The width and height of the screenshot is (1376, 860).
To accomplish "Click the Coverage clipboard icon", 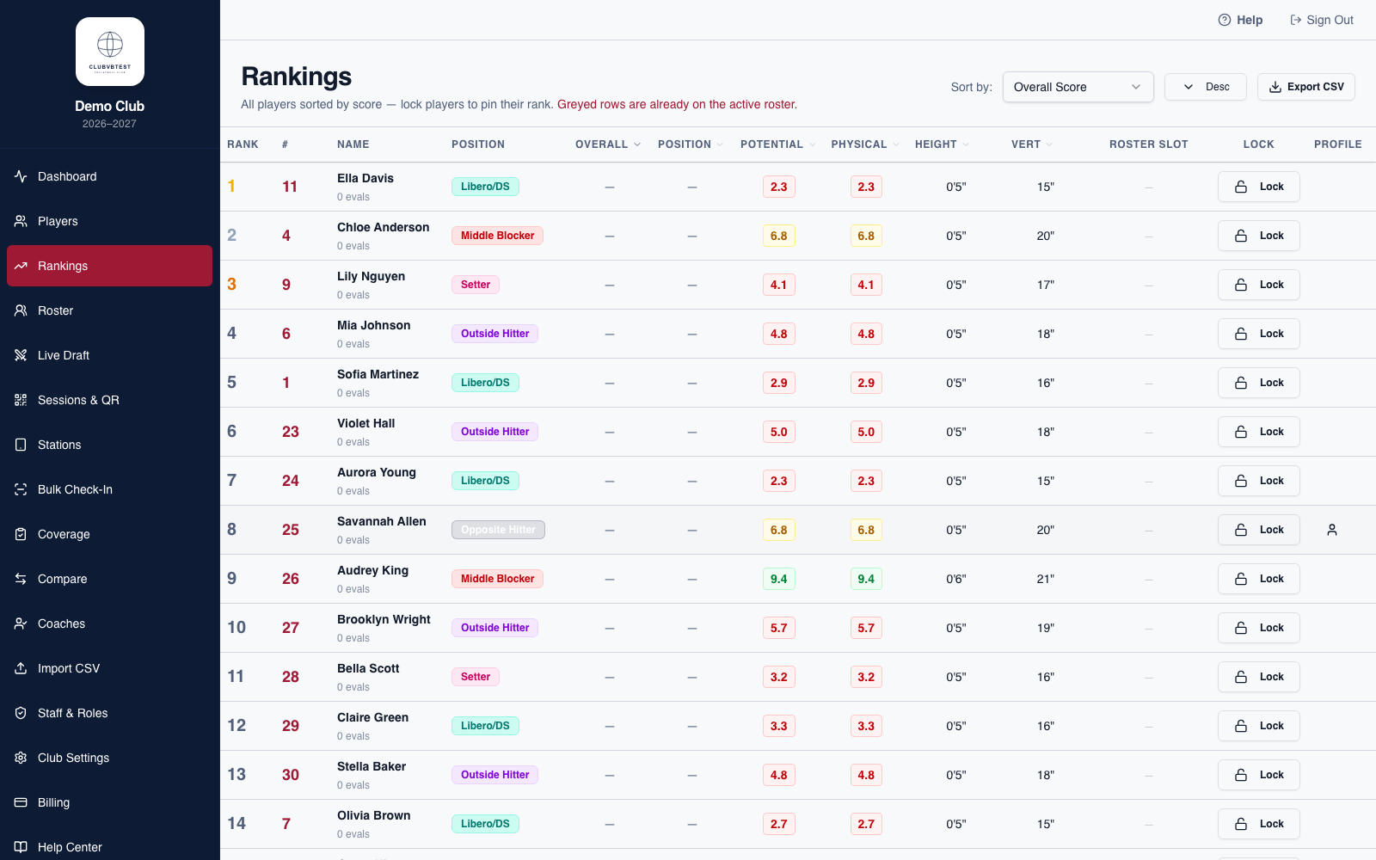I will 21,534.
